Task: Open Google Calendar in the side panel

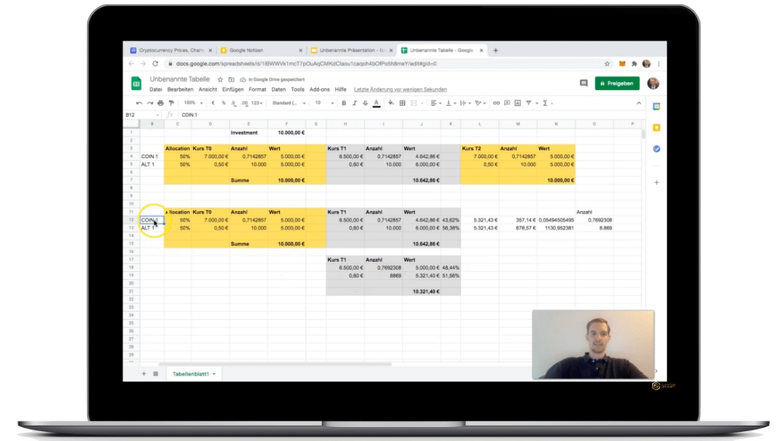Action: (656, 107)
